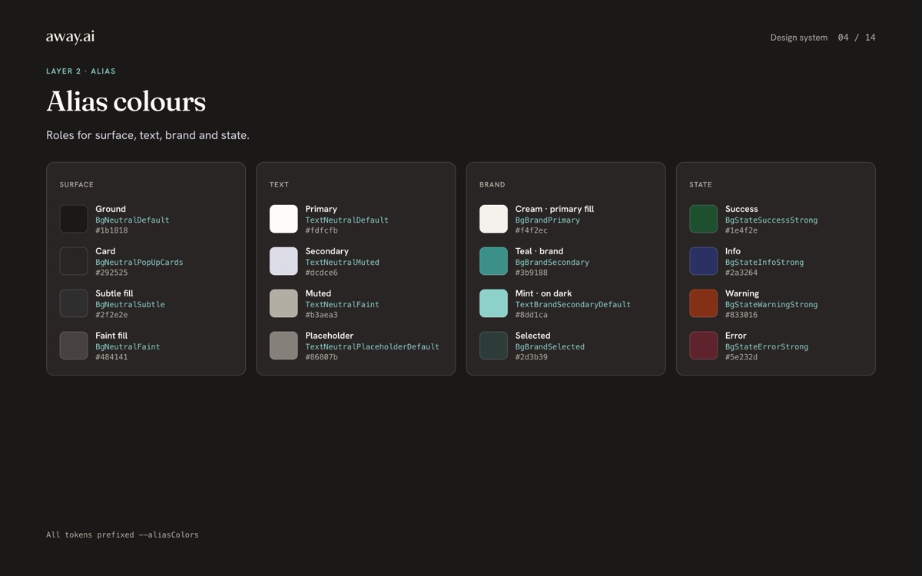
Task: Click the Warning state swatch
Action: point(703,303)
